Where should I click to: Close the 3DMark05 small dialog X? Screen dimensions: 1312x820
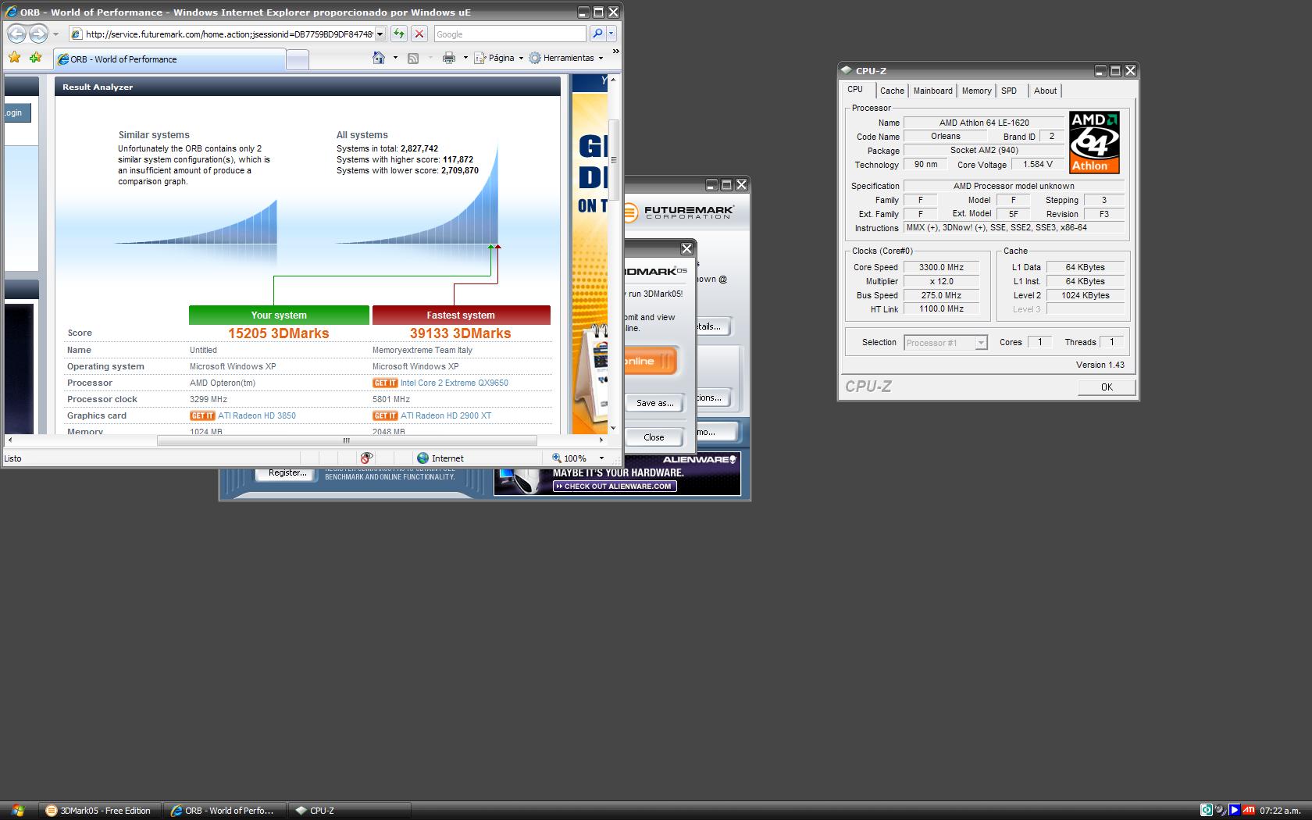pos(686,248)
